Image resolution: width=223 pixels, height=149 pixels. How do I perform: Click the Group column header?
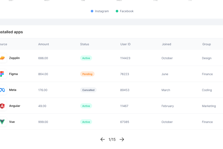[206, 44]
